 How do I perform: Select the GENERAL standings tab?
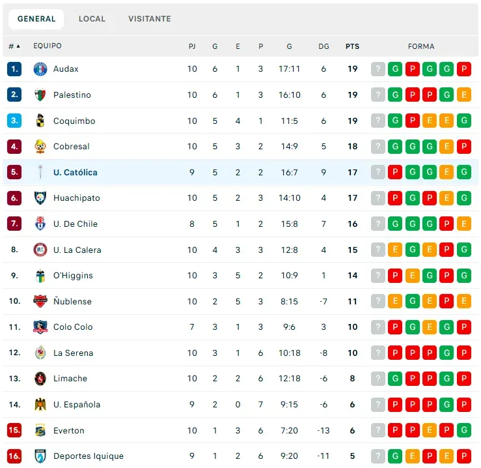tap(36, 19)
